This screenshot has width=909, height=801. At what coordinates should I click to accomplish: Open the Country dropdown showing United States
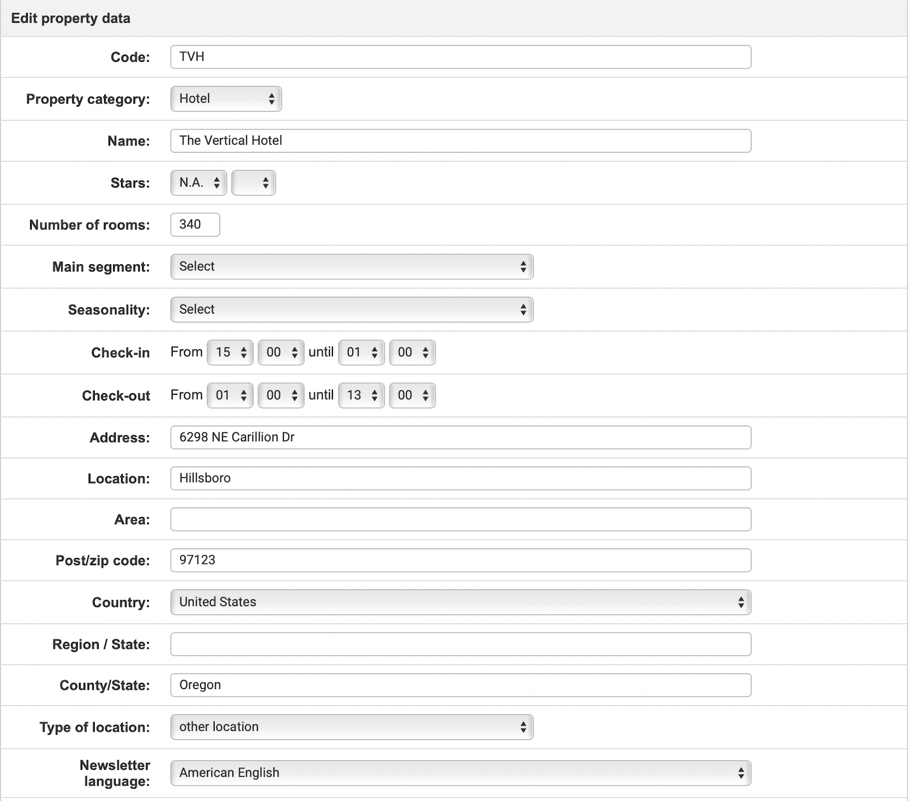(x=461, y=602)
